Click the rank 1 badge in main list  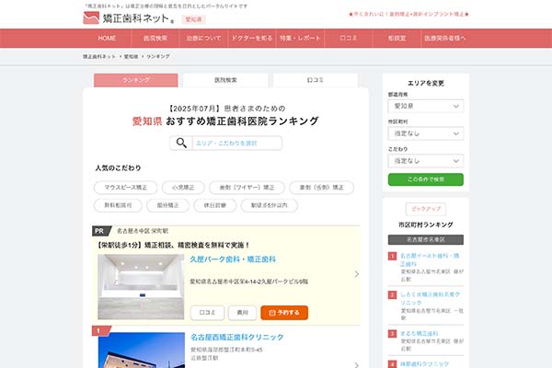coord(98,330)
